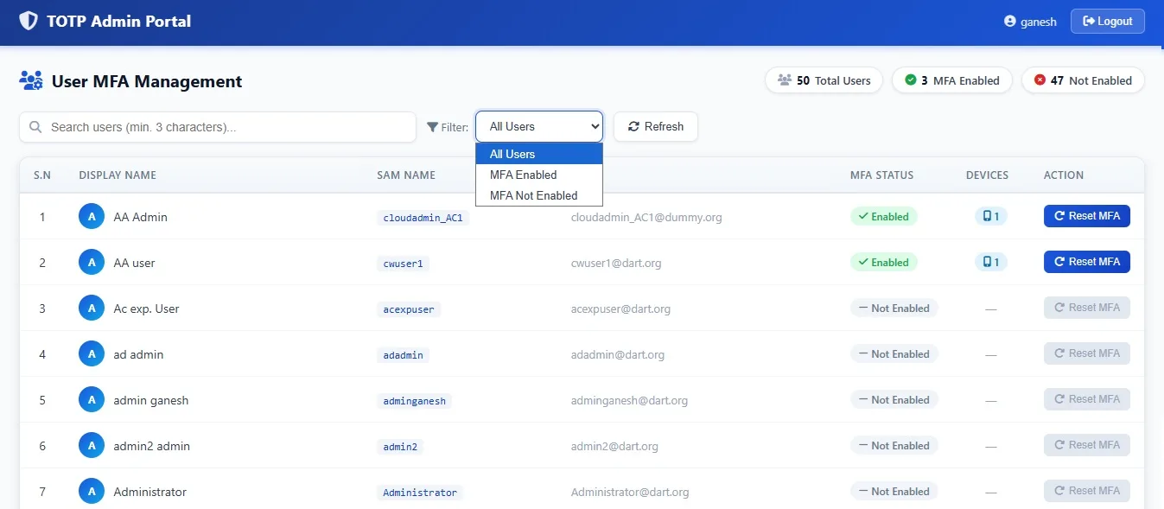
Task: Click the S.N column header
Action: [x=42, y=175]
